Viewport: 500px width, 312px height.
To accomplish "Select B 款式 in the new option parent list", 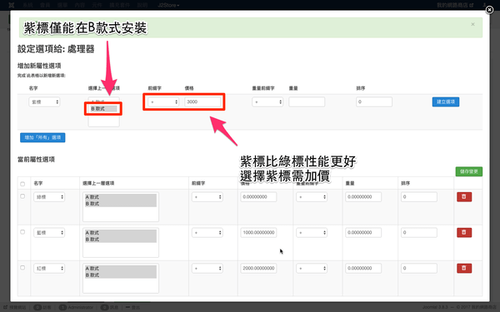I will click(103, 109).
